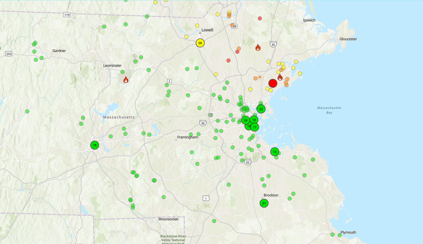The height and width of the screenshot is (244, 423).
Task: Click the fire icon beside the red sensor
Action: point(281,77)
